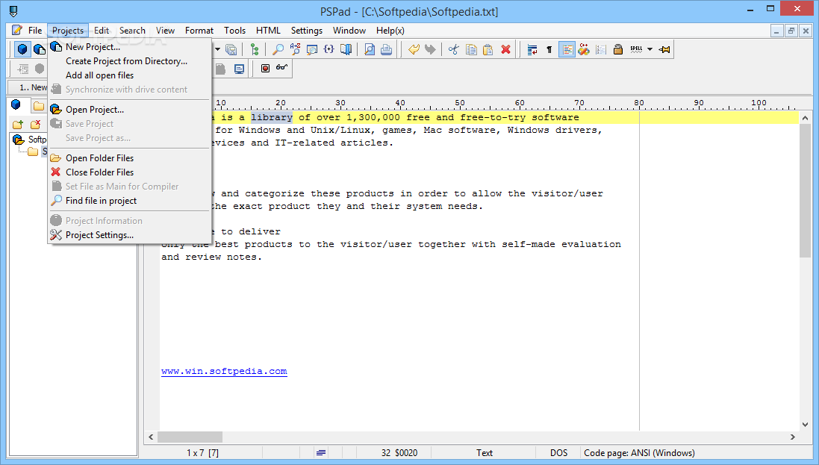Open the Search menu
The width and height of the screenshot is (819, 465).
[132, 31]
